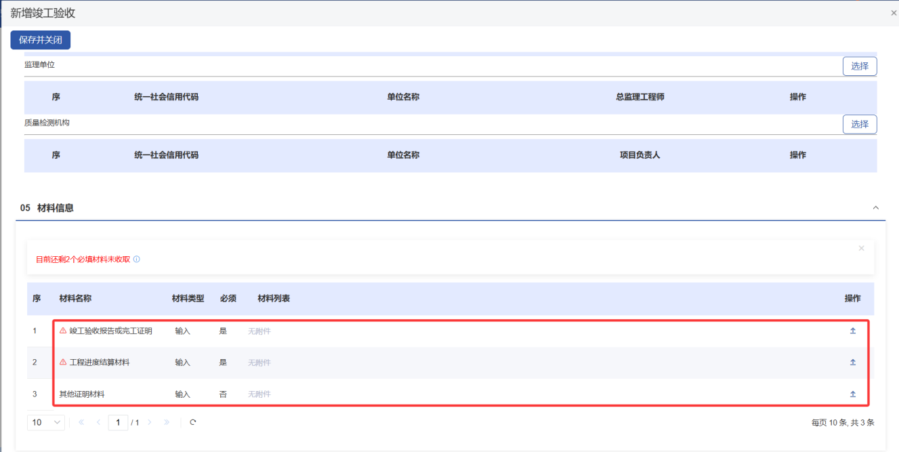Upload attachment for 工程进度结算材料
Image resolution: width=899 pixels, height=452 pixels.
(852, 363)
